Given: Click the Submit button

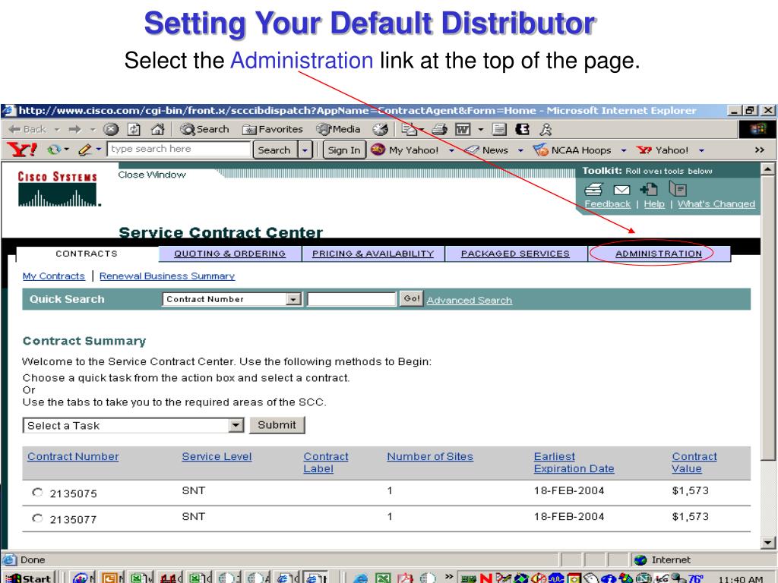Looking at the screenshot, I should click(x=277, y=425).
